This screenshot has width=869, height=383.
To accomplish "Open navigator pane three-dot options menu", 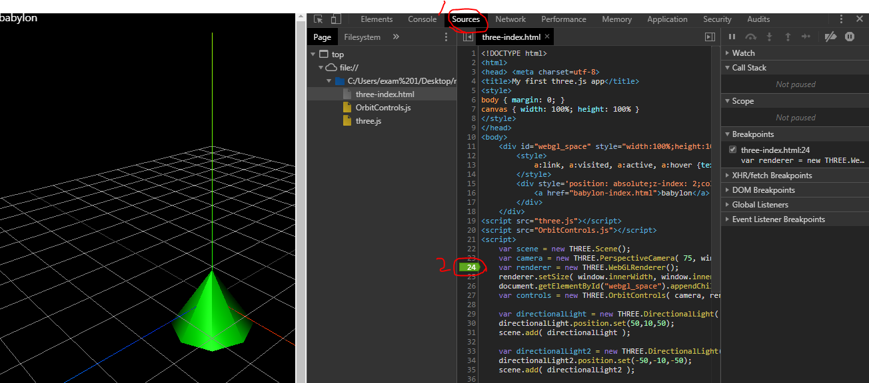I will point(446,37).
